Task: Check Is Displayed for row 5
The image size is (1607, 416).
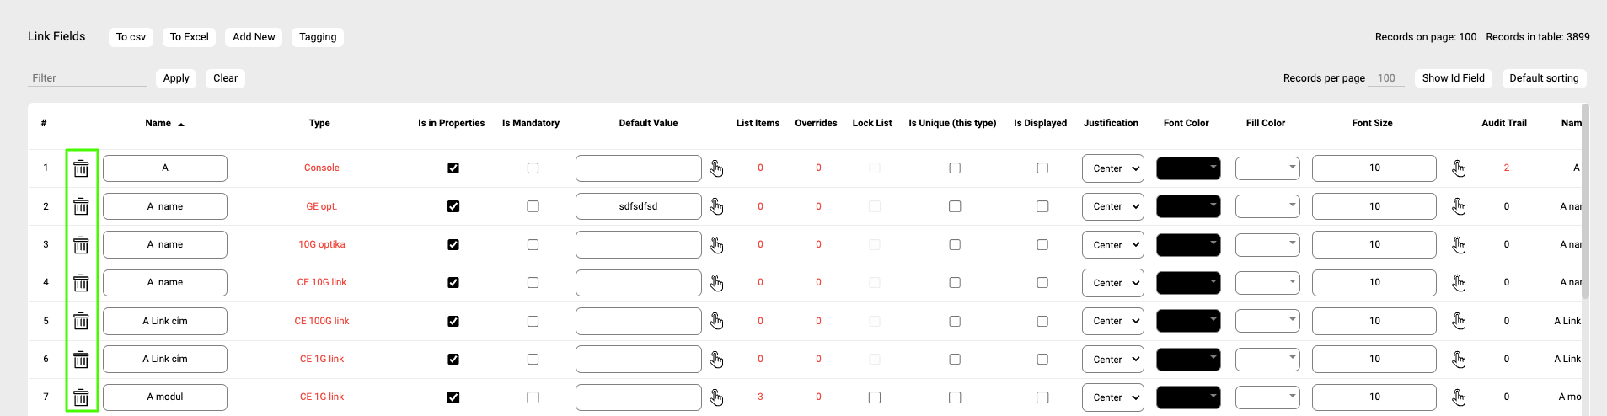Action: point(1042,321)
